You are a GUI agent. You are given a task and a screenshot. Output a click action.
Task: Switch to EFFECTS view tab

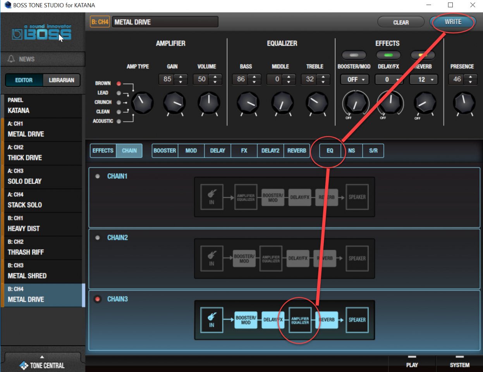point(103,151)
